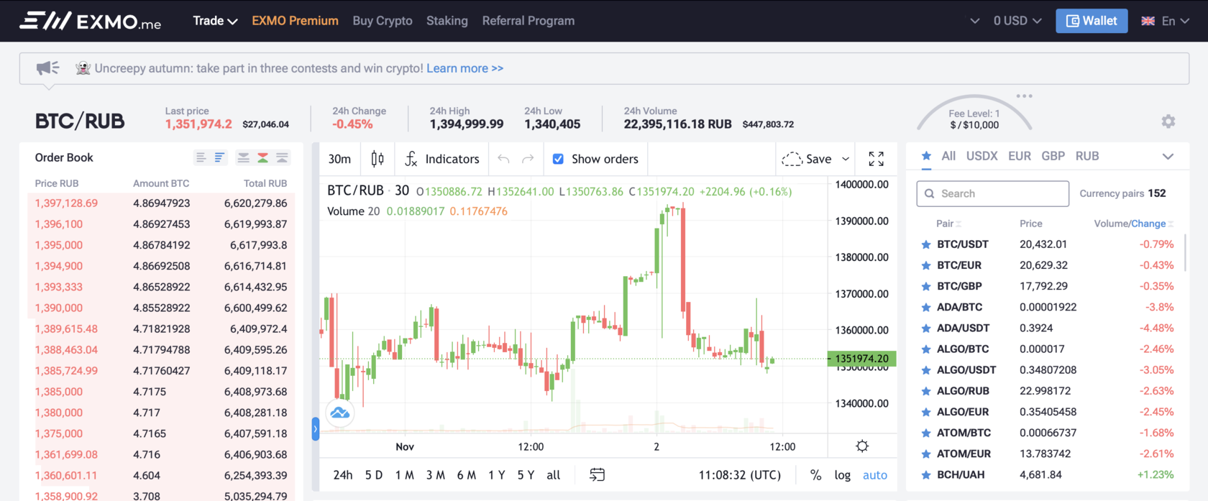Expand the chevron left of 0 USD
1208x501 pixels.
pos(974,21)
